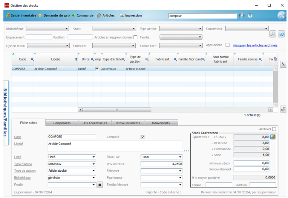Toggle the Composé checkbox in Fiche achat
This screenshot has width=288, height=198.
coord(142,137)
